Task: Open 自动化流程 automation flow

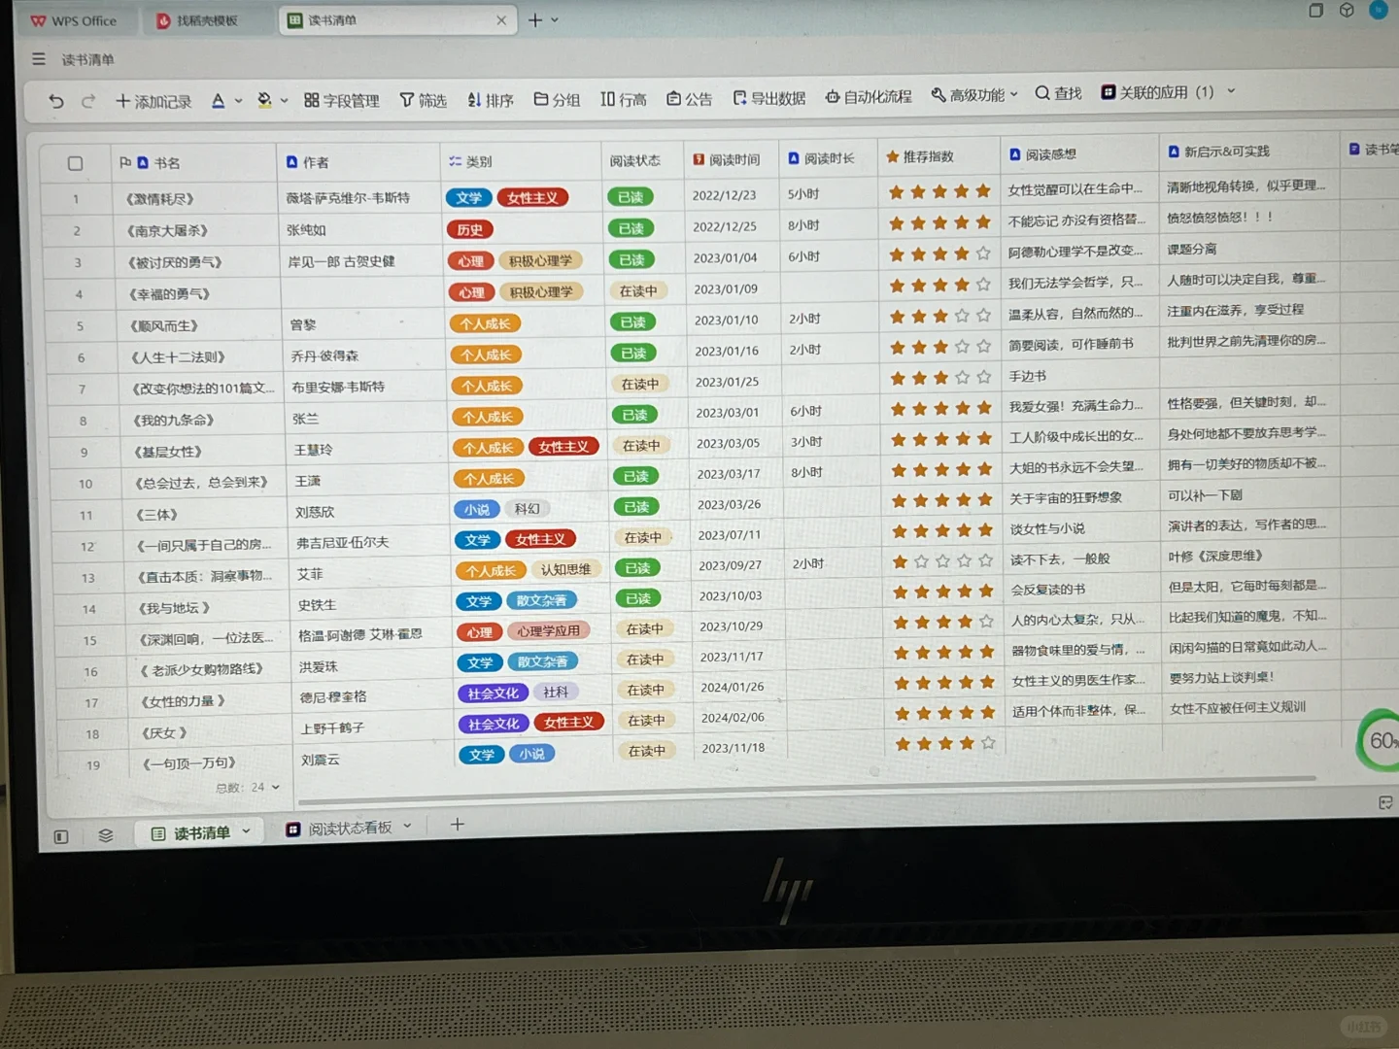Action: (x=869, y=96)
